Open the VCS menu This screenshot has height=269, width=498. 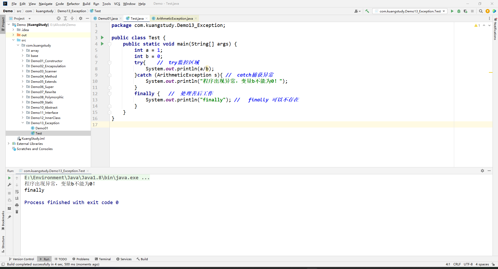pyautogui.click(x=117, y=4)
